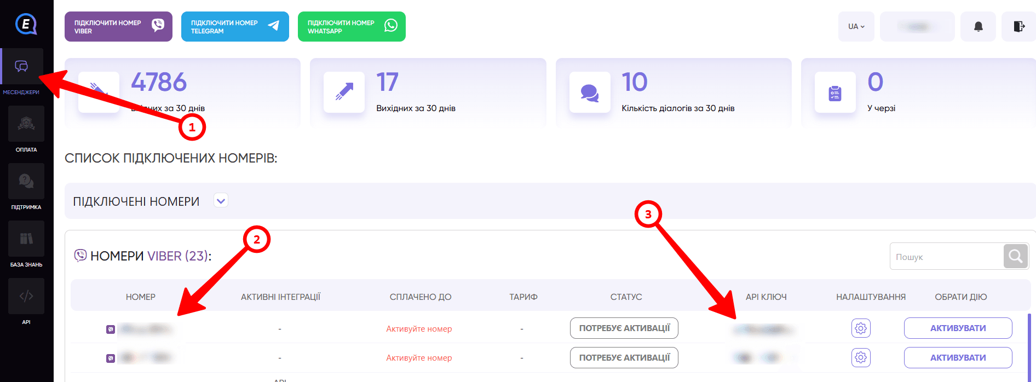Click the dialogs count chat icon
Screen dimensions: 1036x382
coord(590,92)
